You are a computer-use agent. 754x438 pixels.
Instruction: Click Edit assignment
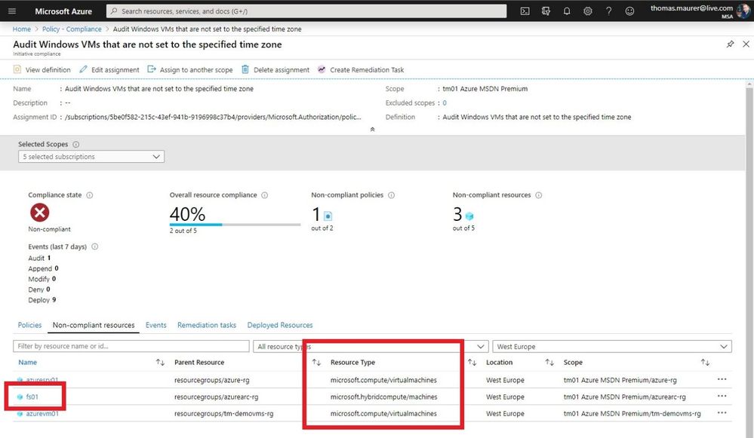109,69
